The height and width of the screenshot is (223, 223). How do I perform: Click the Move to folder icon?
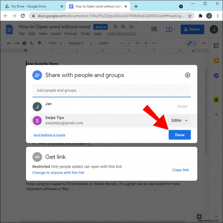123,26
